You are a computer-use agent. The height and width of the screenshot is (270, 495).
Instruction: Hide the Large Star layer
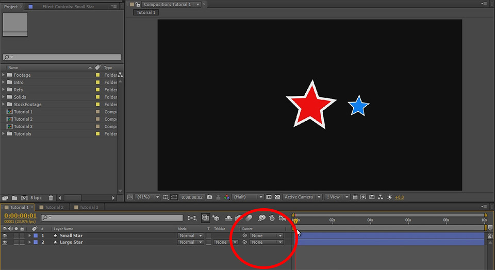coord(5,242)
